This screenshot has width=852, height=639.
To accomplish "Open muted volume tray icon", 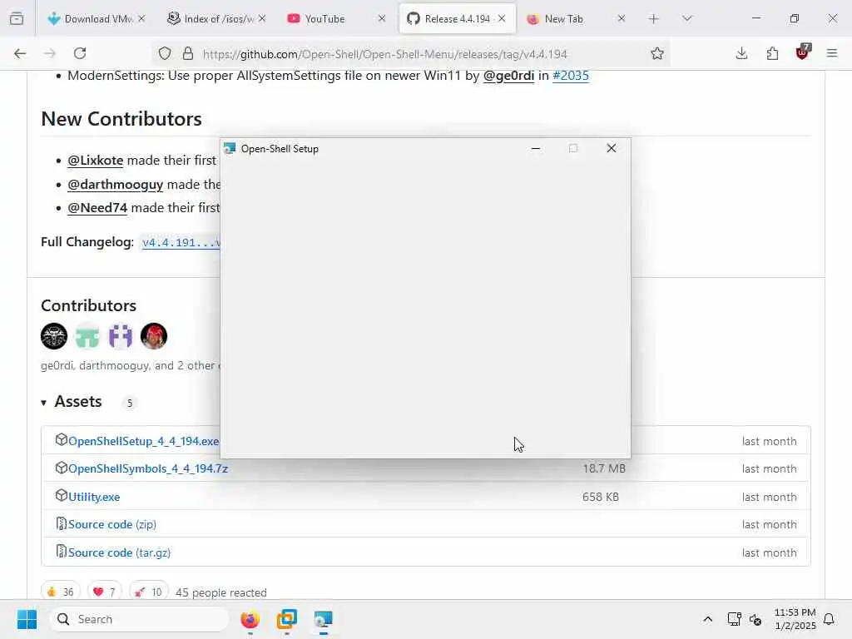I will (755, 619).
